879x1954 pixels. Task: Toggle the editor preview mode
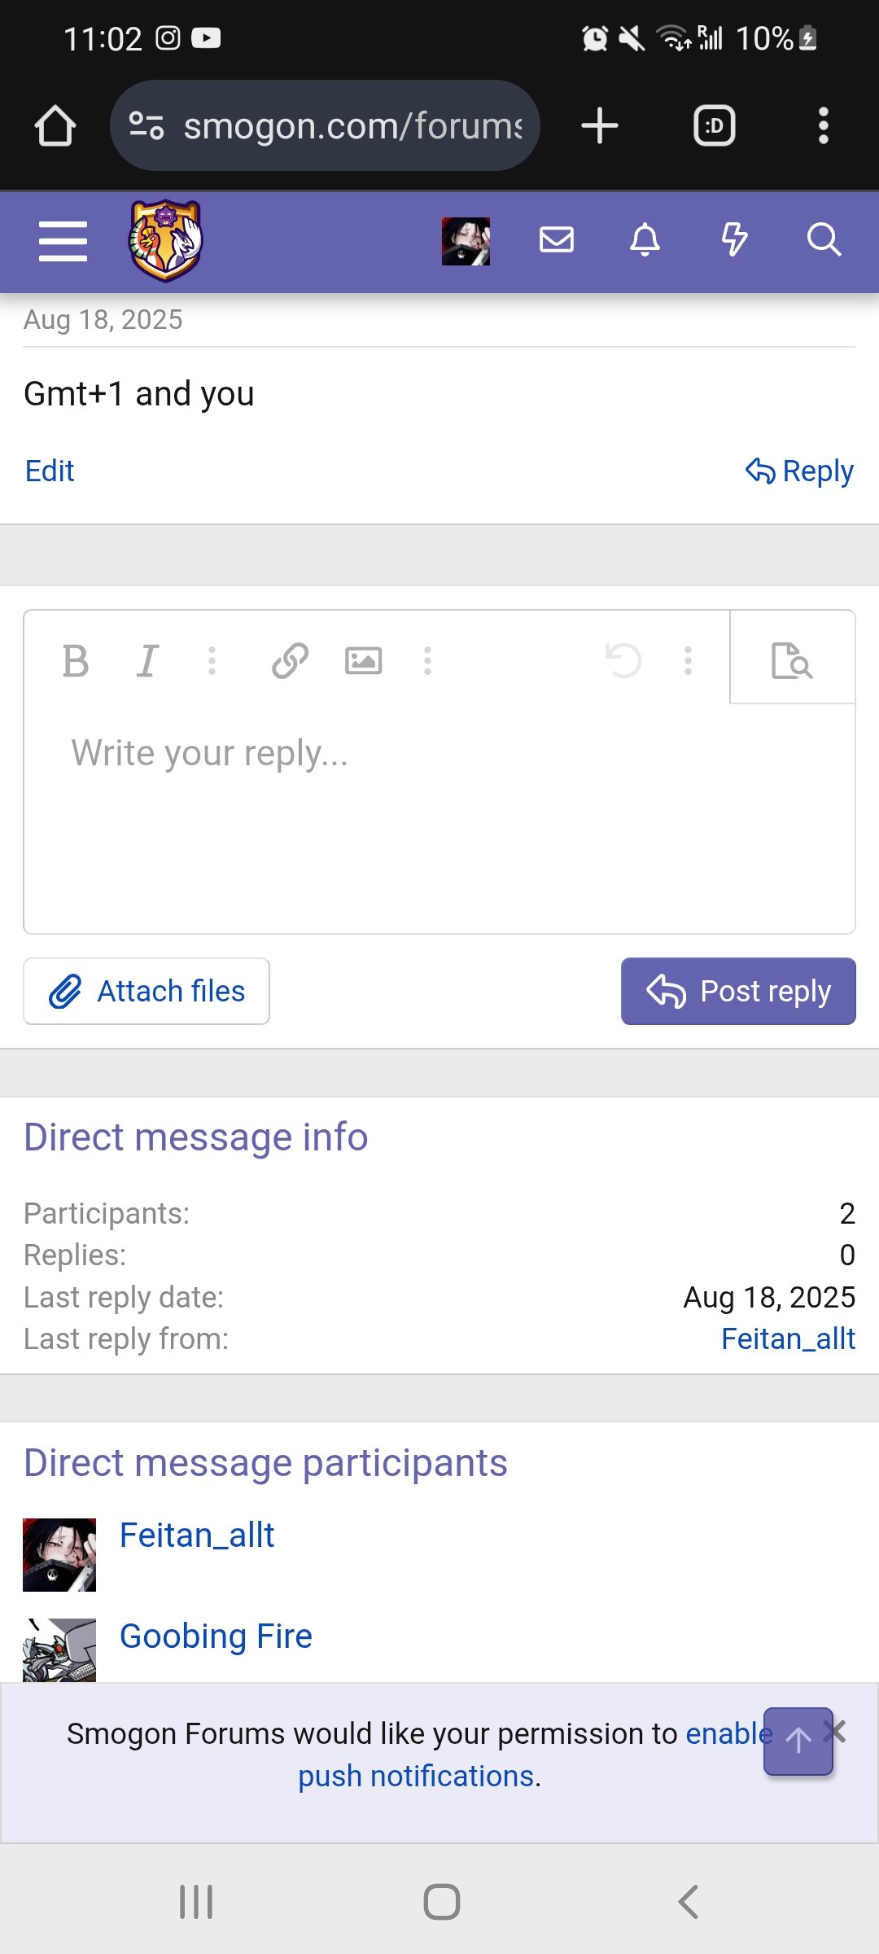pos(792,659)
